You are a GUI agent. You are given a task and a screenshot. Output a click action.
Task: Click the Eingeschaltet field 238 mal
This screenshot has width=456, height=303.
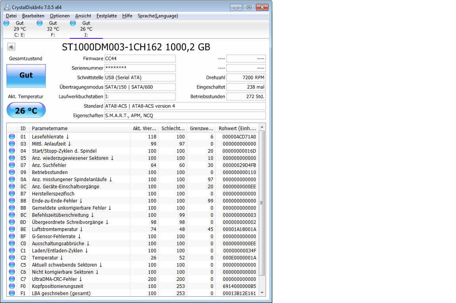click(x=246, y=87)
